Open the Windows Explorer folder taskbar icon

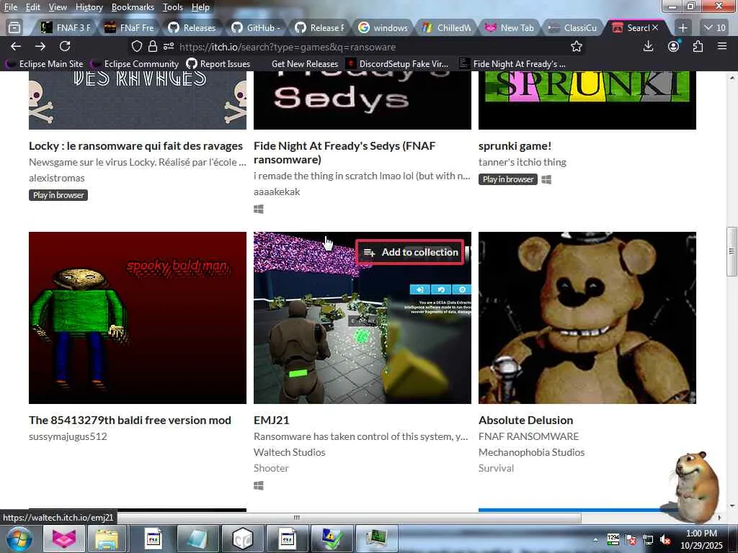(107, 539)
